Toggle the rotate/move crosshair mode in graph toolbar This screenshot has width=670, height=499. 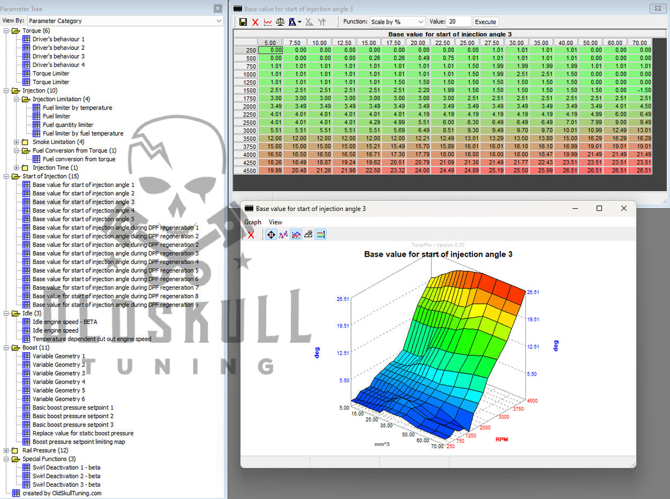point(271,235)
